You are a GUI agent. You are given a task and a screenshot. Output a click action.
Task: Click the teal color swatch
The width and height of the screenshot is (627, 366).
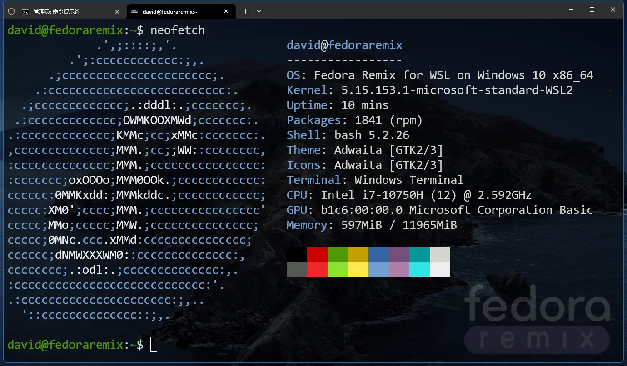419,254
